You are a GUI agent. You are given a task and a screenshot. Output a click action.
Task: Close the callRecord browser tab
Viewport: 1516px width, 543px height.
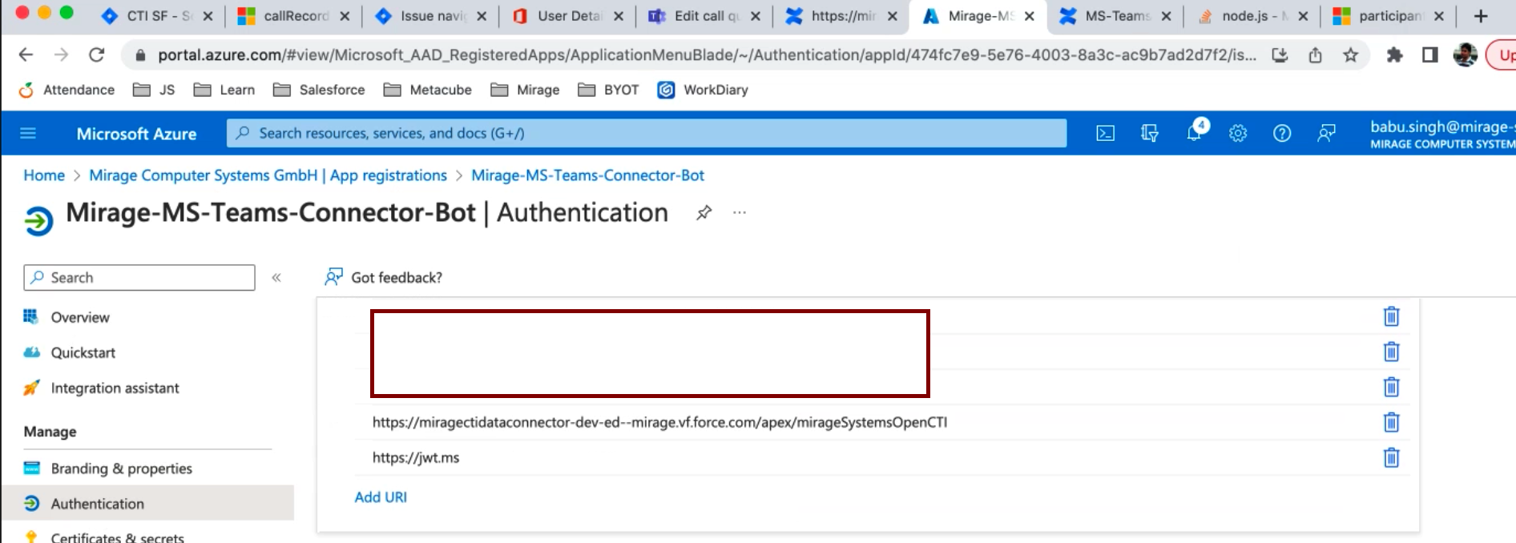coord(345,16)
